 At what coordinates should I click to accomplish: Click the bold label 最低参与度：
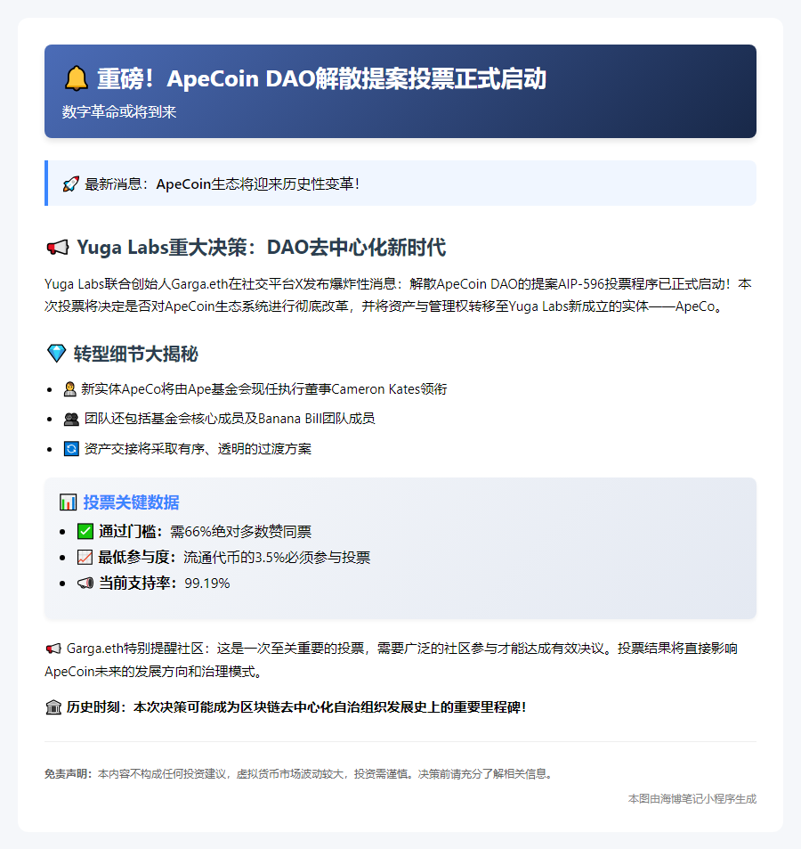[x=137, y=557]
